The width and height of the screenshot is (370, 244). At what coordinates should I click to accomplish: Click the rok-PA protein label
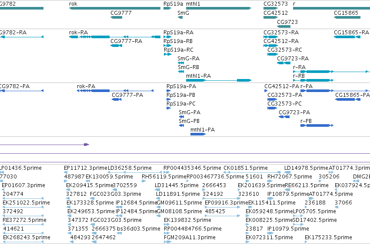point(86,86)
